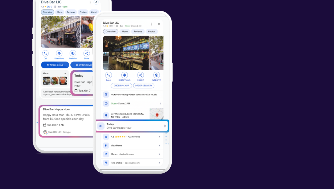334x189 pixels.
Task: Select the About tab on the back phone
Action: click(x=94, y=12)
